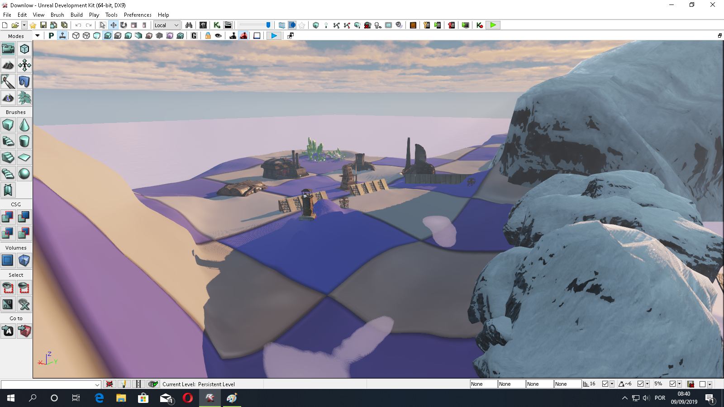Select the Terrain Editing mode icon
This screenshot has width=724, height=407.
coord(8,65)
